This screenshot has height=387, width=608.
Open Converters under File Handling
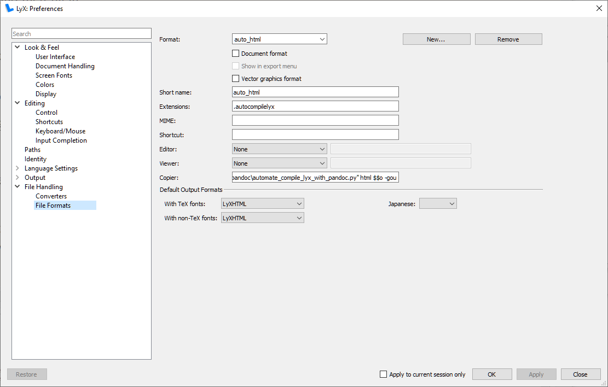51,196
